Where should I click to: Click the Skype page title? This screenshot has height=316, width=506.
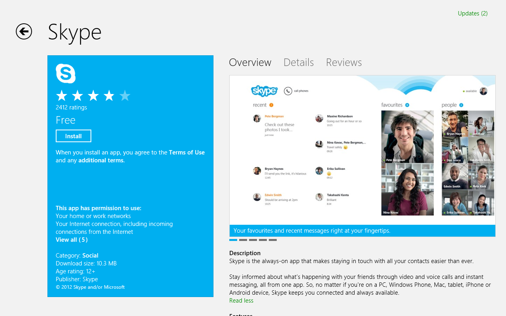(75, 32)
